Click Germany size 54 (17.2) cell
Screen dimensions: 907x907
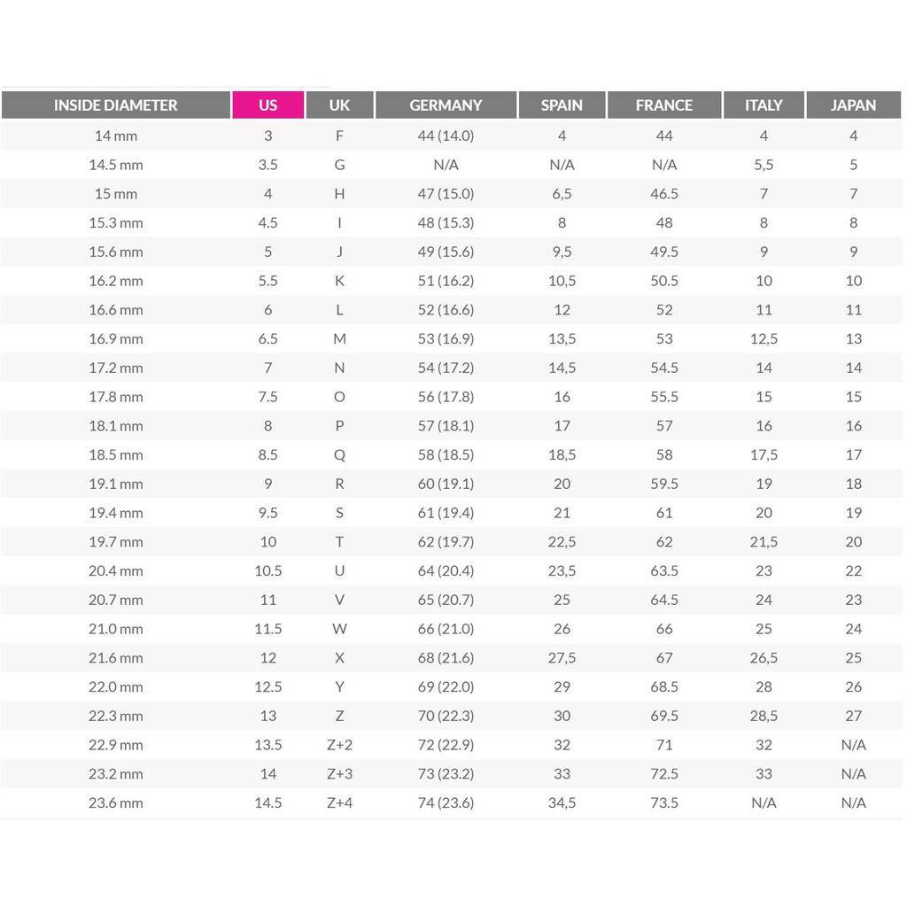(446, 368)
